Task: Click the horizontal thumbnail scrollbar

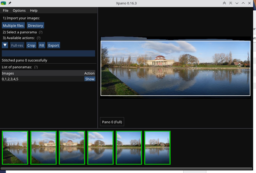Action: [x=126, y=168]
